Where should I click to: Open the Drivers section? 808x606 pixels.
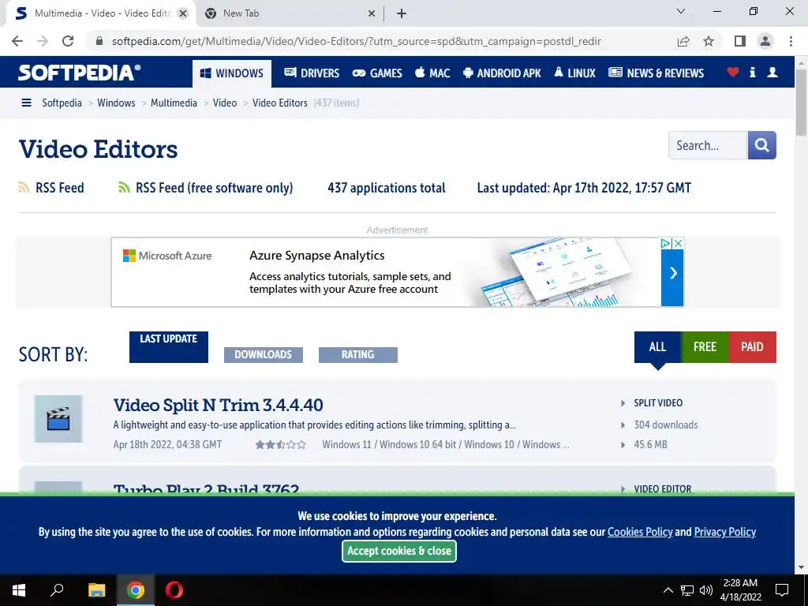coord(312,73)
